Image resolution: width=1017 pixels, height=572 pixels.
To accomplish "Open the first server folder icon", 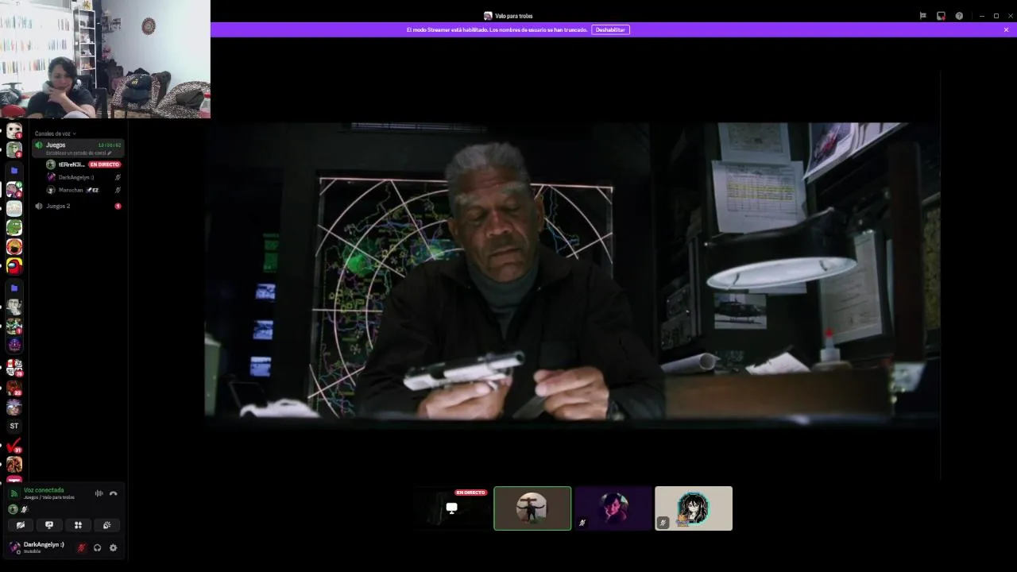I will (14, 171).
